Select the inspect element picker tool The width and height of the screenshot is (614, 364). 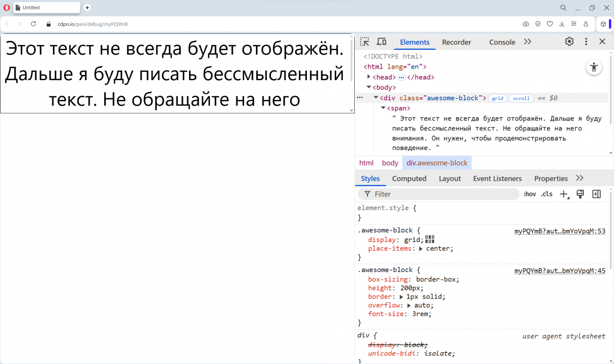(x=364, y=41)
